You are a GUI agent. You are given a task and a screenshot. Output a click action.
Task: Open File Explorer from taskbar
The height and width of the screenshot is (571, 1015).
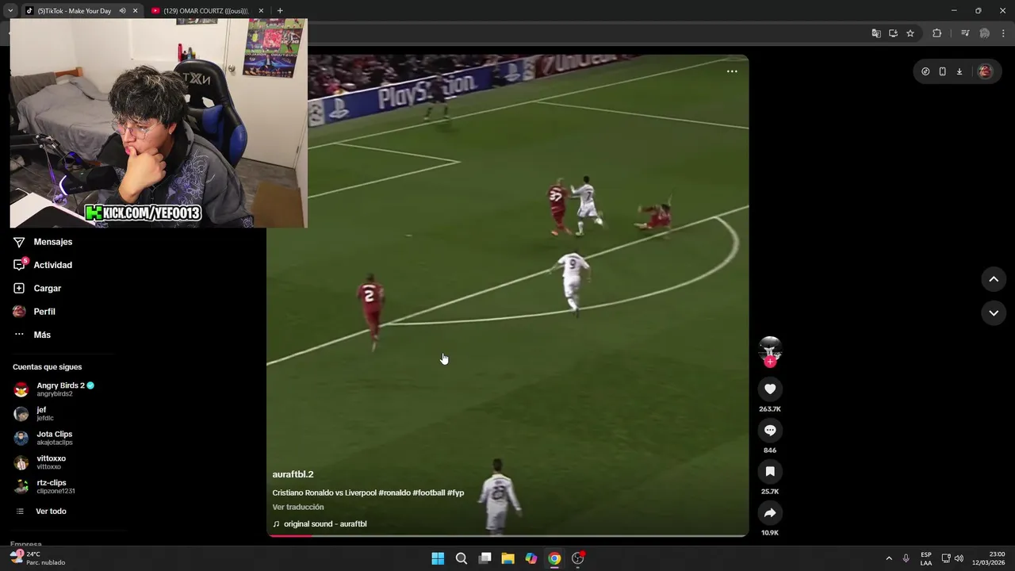[507, 558]
